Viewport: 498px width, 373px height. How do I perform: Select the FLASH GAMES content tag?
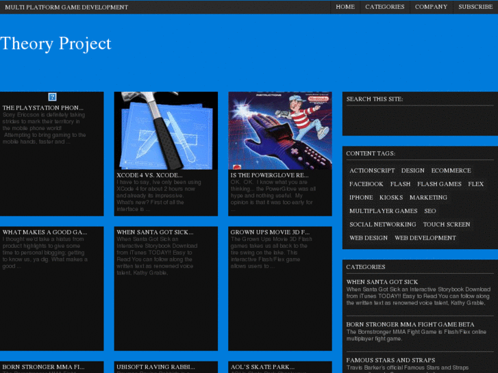(x=439, y=184)
